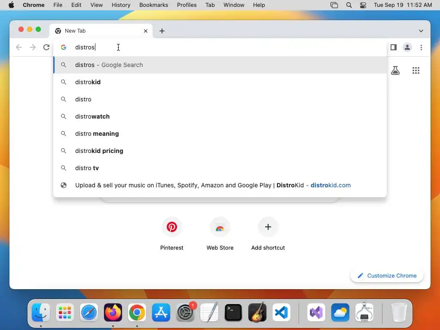Open App Store from the Dock

(161, 312)
